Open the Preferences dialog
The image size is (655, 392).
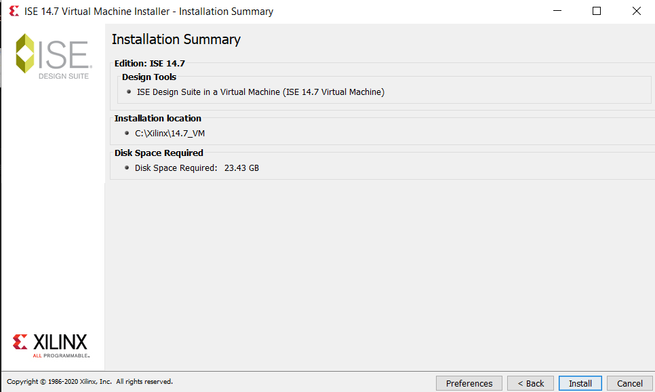[469, 383]
